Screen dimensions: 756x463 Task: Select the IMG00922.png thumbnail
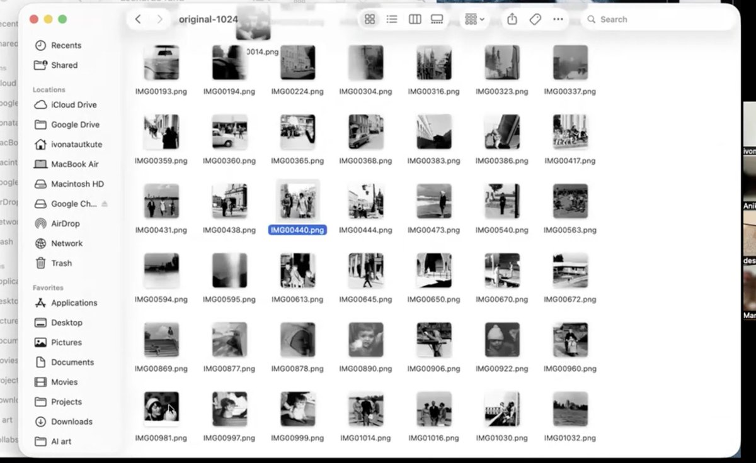502,340
